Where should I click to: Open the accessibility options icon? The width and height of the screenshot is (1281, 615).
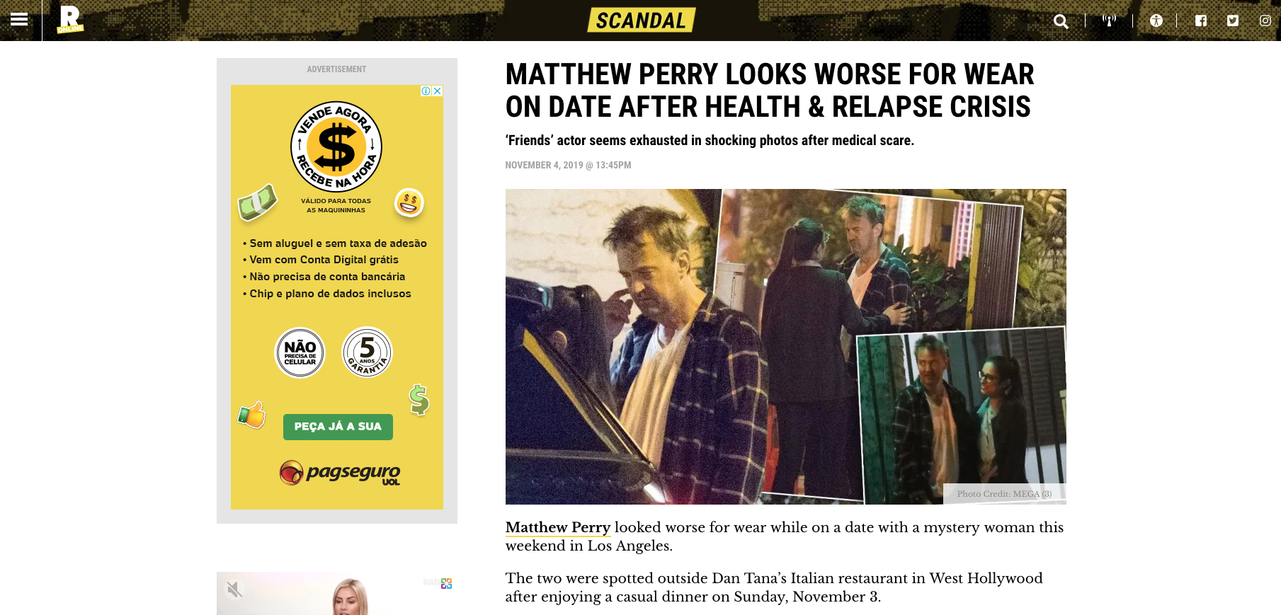(x=1156, y=21)
